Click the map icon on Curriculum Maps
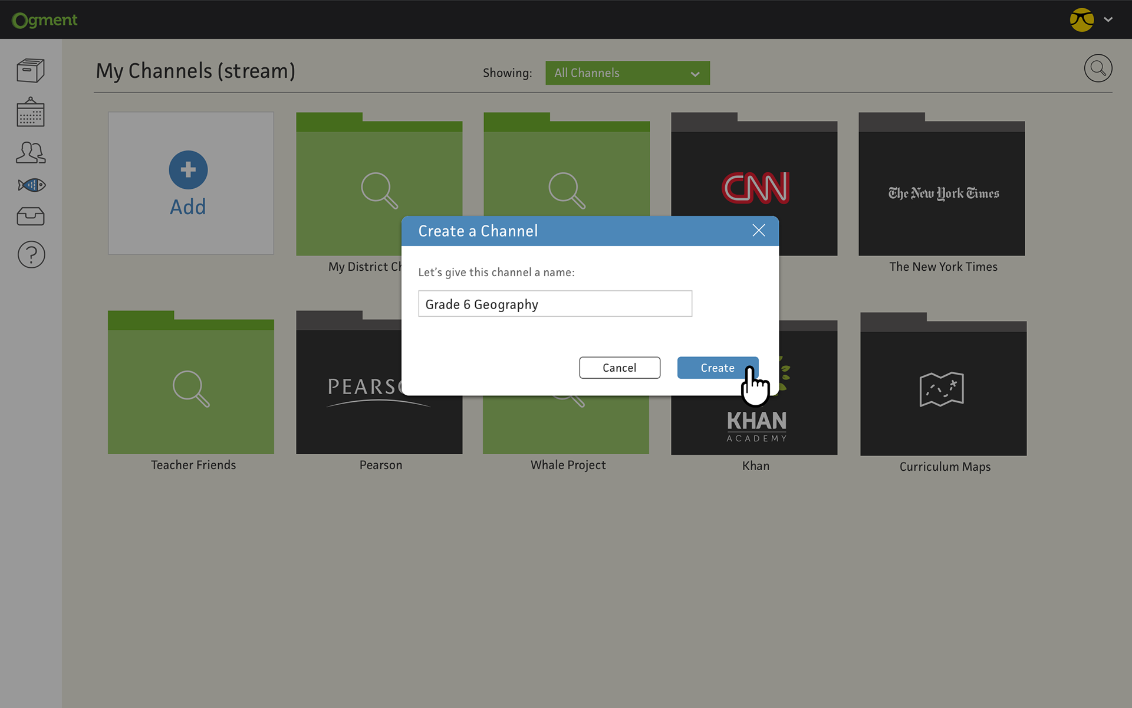The image size is (1132, 708). tap(942, 389)
